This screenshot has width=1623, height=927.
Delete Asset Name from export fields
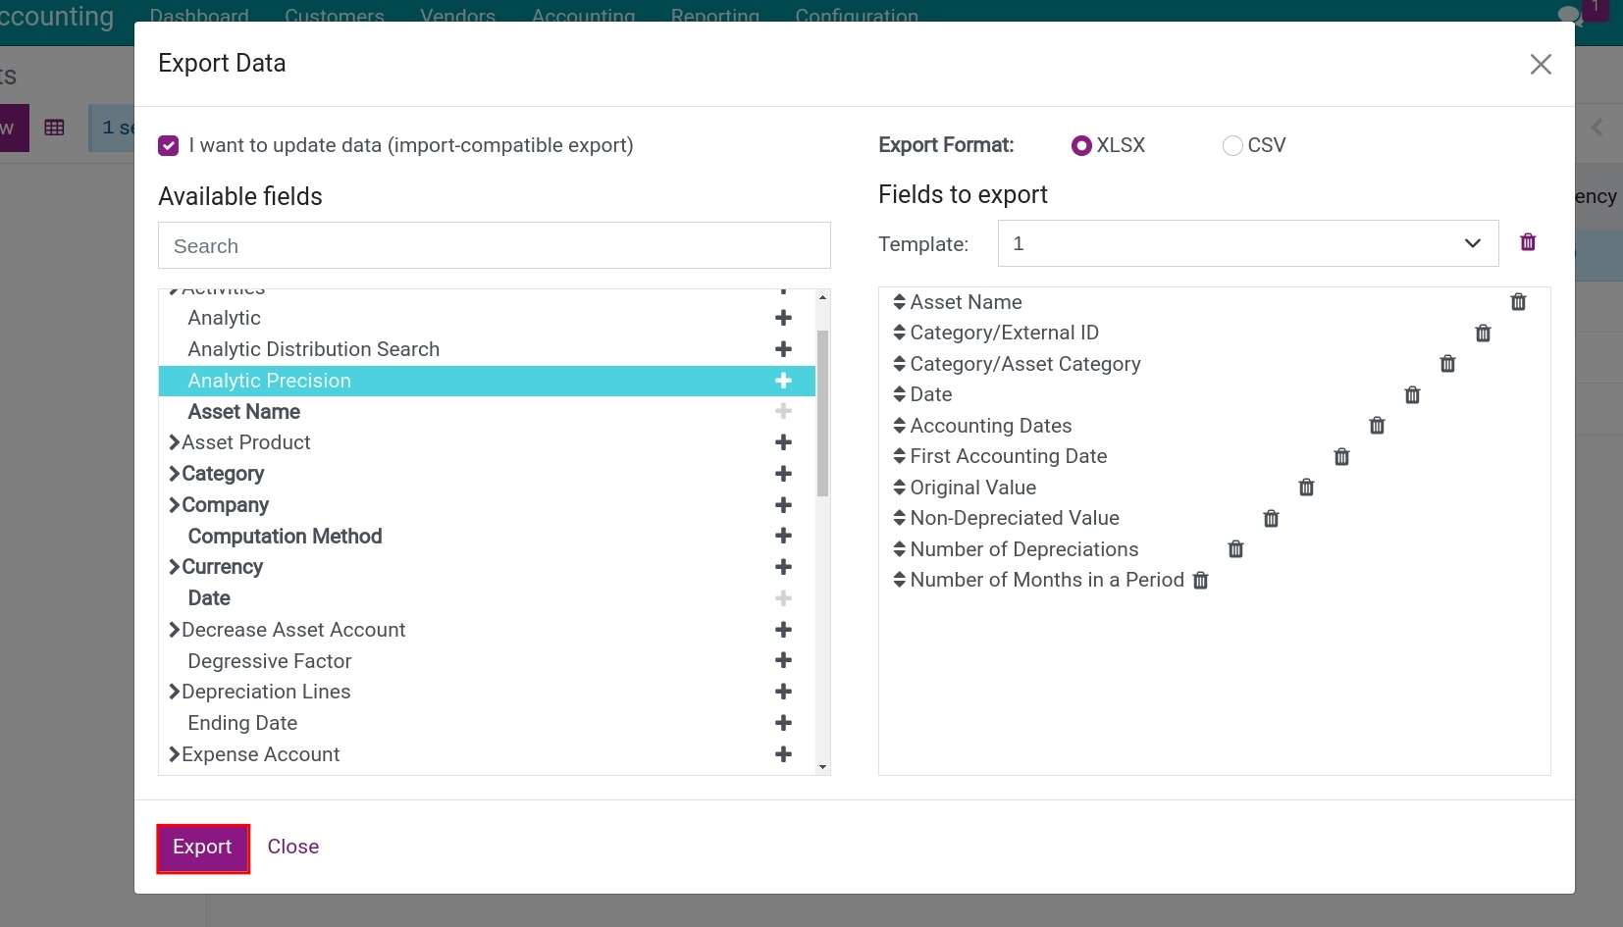(x=1518, y=302)
